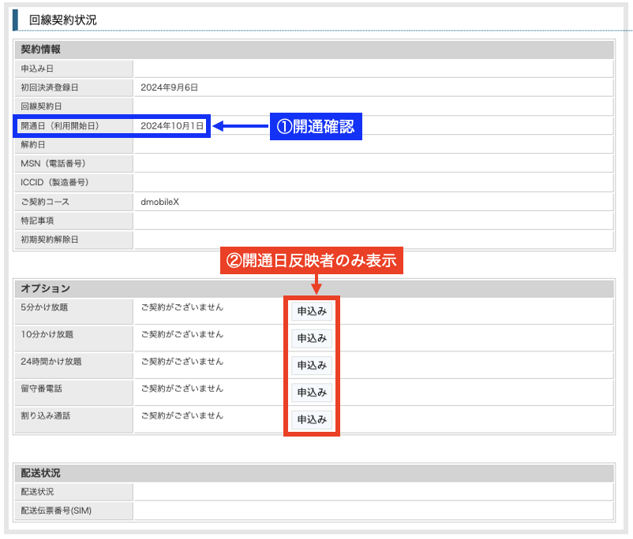Click the red ②開通日反映者のみ表示 annotation label
This screenshot has height=539, width=633.
click(x=312, y=261)
